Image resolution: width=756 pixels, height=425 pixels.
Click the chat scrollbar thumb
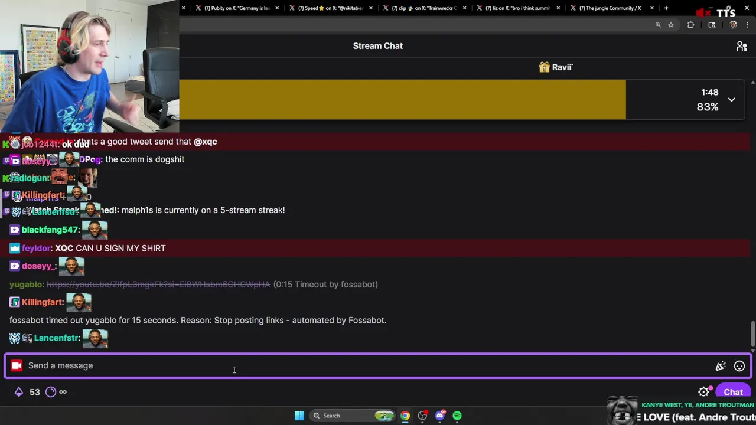tap(752, 334)
